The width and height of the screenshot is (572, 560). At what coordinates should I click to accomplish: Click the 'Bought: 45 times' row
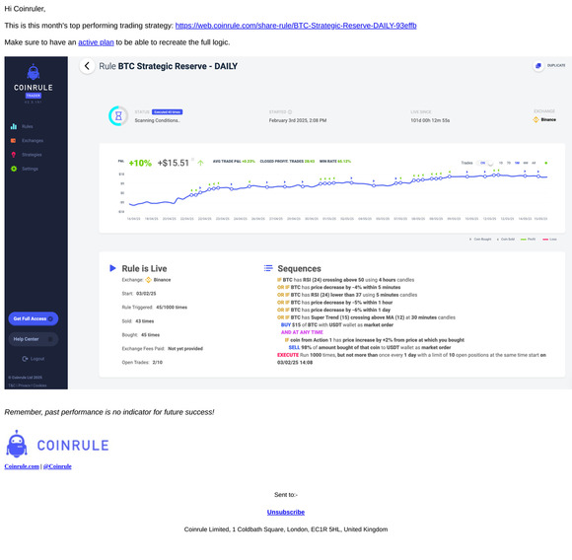(x=141, y=335)
